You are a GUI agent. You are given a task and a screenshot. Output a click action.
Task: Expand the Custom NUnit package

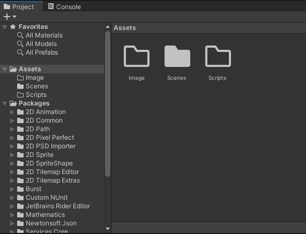[12, 198]
